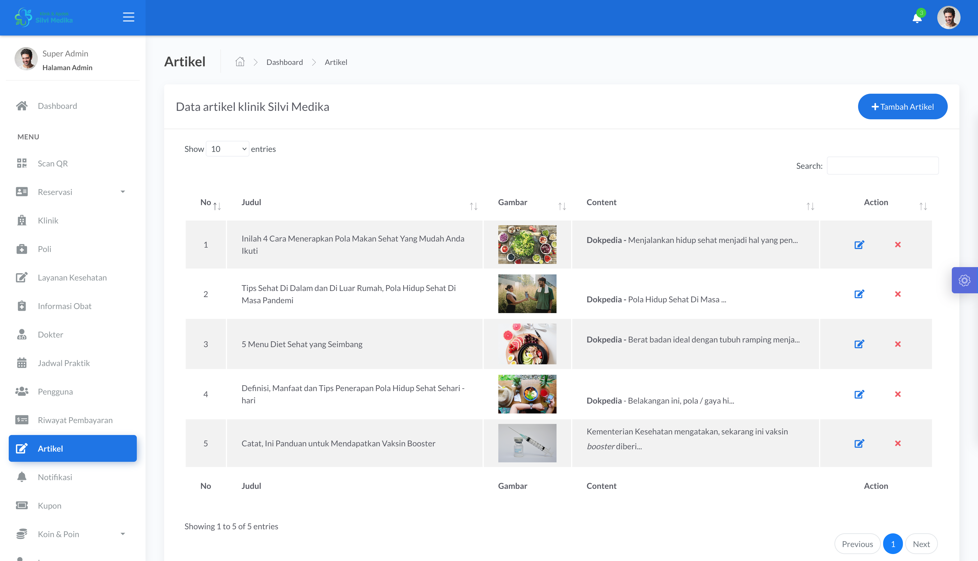This screenshot has width=978, height=561.
Task: Open Layanan Kesehatan menu item
Action: 72,277
